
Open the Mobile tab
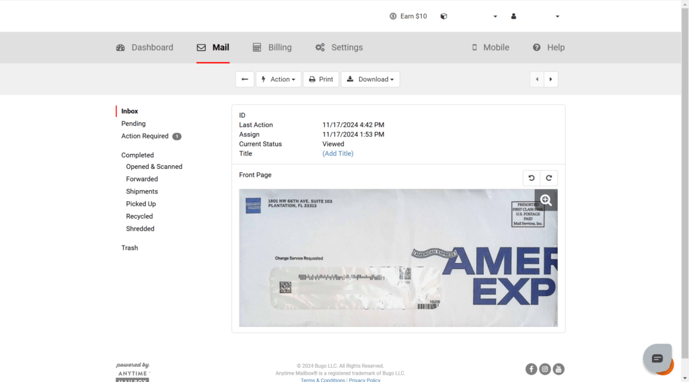pos(490,48)
